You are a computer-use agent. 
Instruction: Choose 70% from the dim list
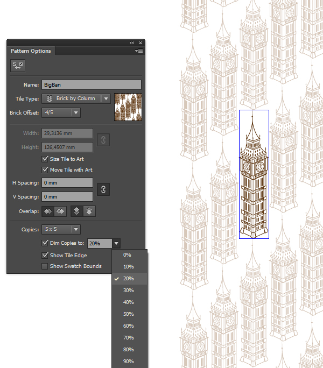point(129,338)
